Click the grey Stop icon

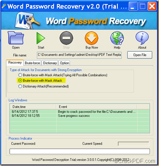(x=66, y=38)
